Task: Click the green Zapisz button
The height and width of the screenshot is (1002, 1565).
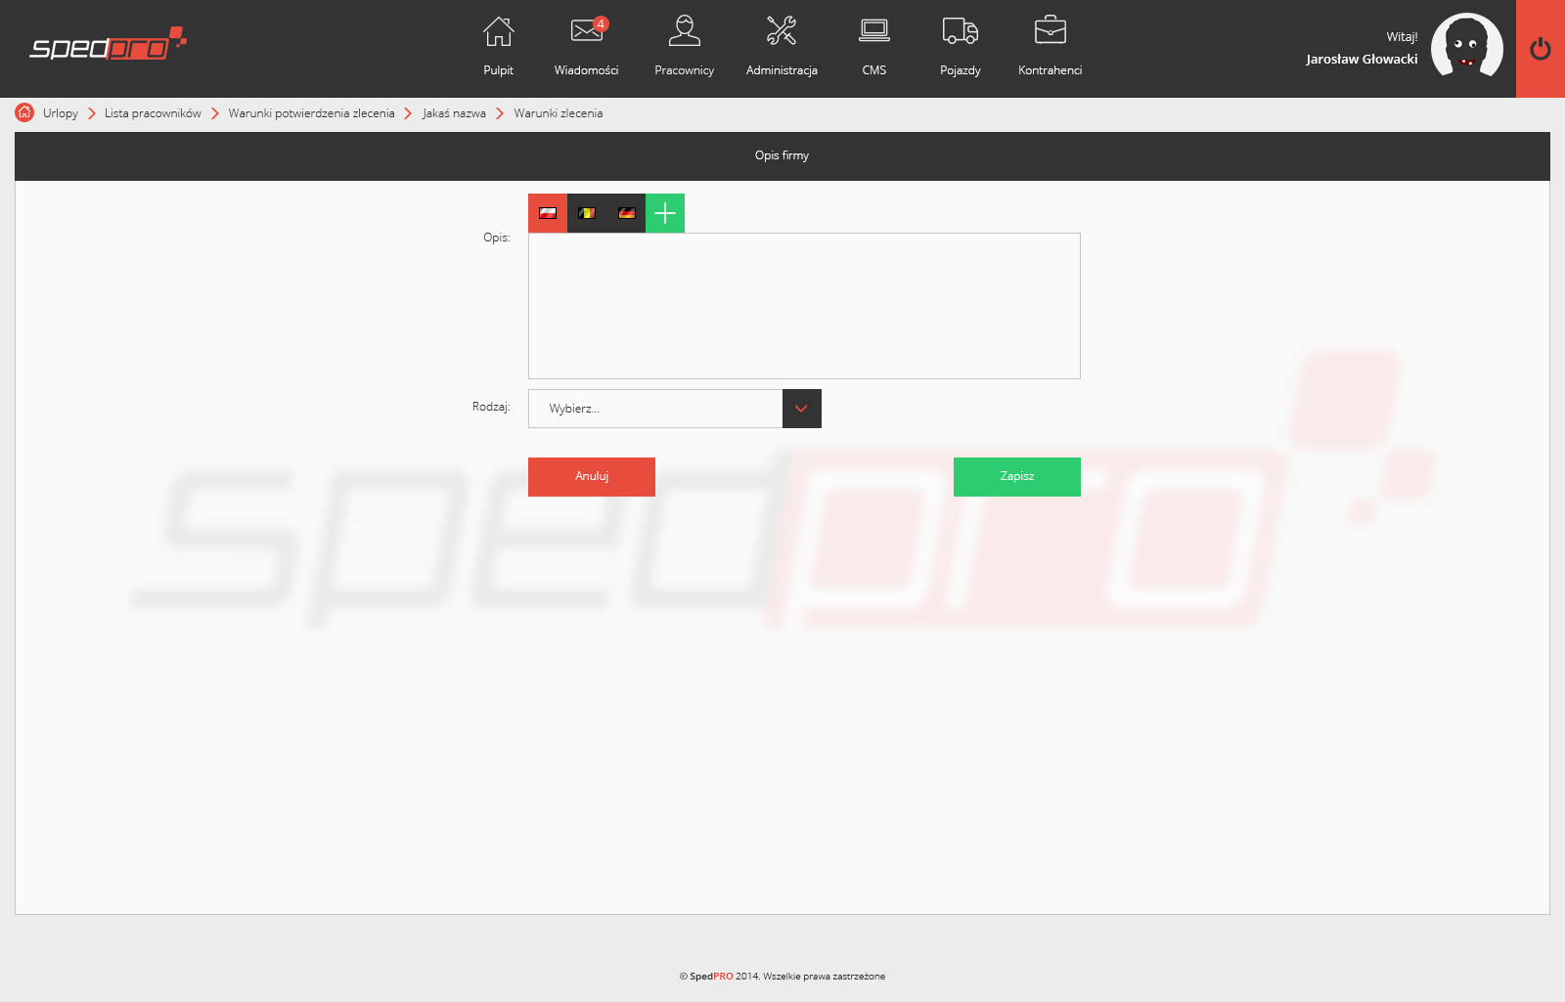Action: point(1016,477)
